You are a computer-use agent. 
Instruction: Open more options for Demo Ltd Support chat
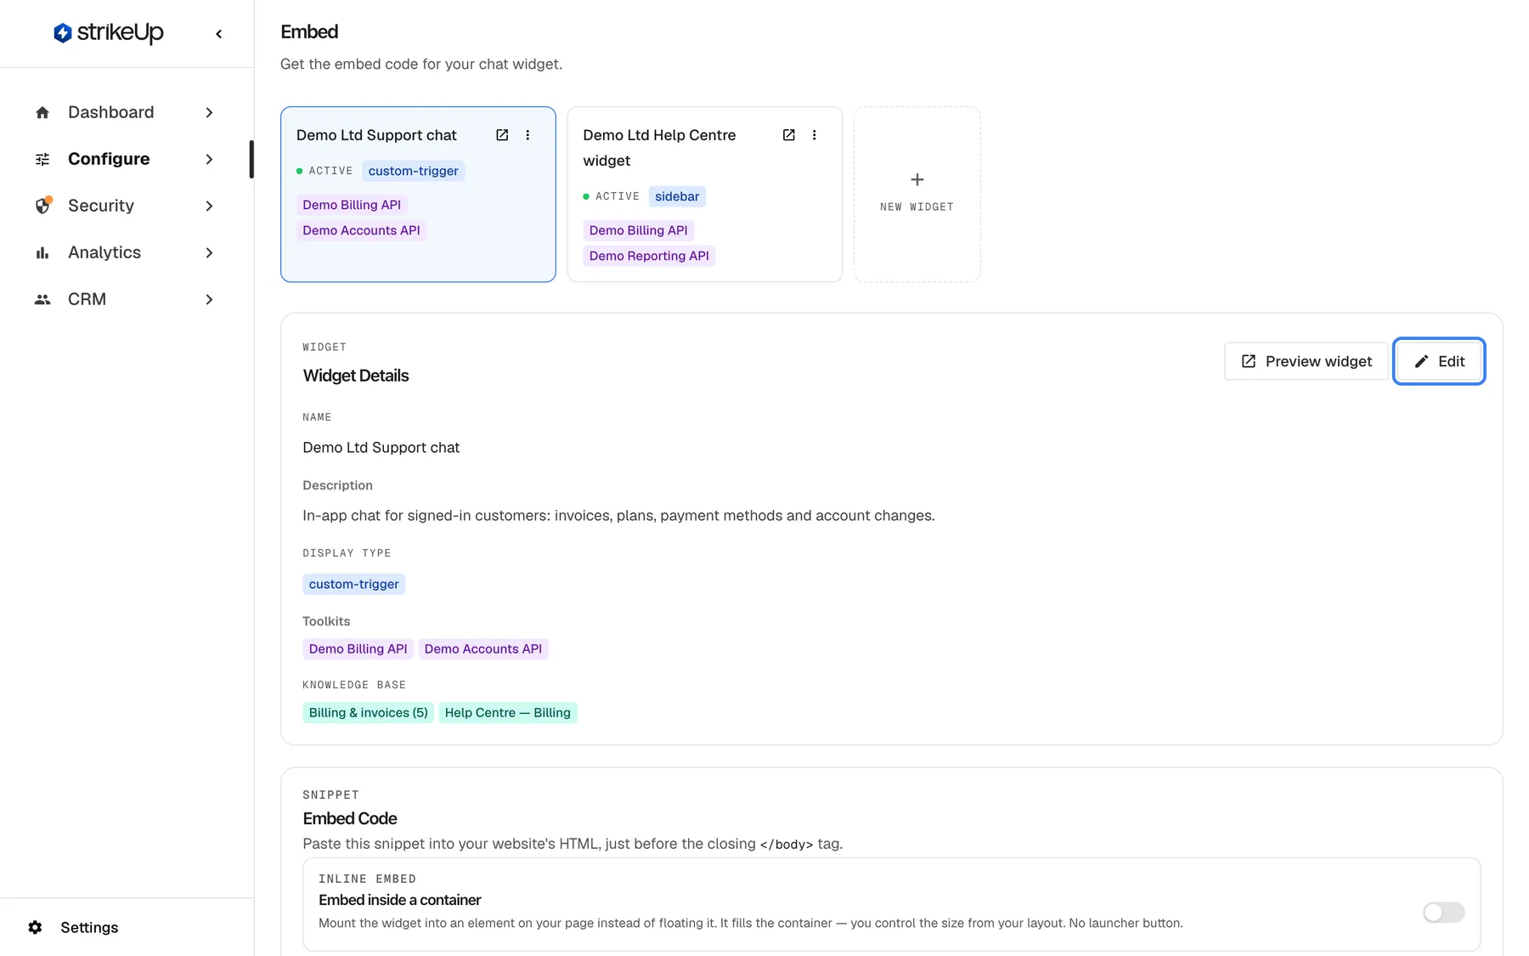(x=528, y=135)
